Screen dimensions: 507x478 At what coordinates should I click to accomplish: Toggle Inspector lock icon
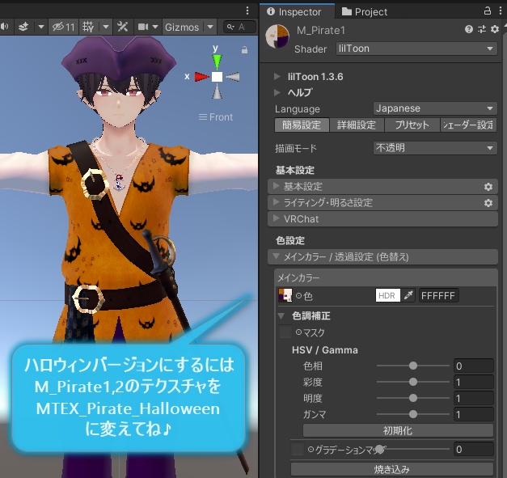point(488,11)
